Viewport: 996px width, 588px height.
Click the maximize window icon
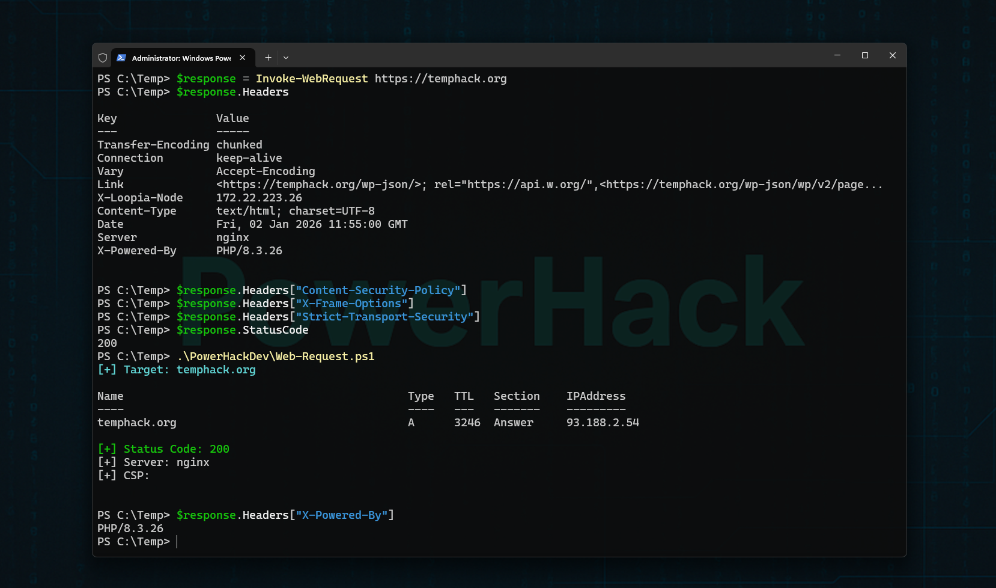click(x=865, y=55)
